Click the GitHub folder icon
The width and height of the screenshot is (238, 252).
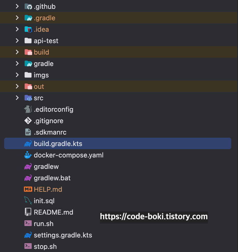tap(28, 6)
